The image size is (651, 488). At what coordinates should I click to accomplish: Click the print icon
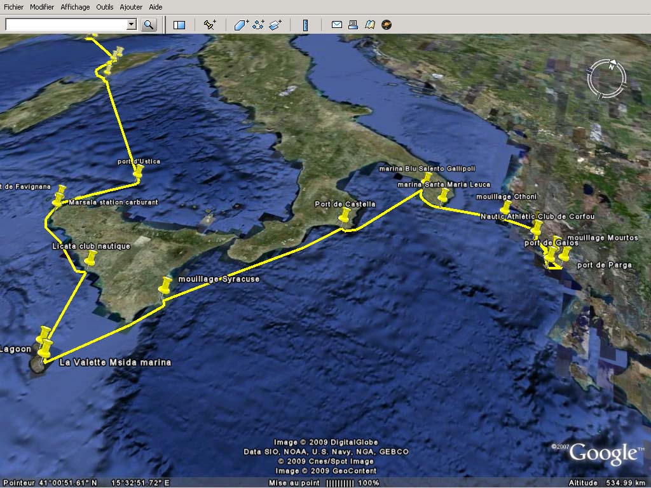pos(353,25)
